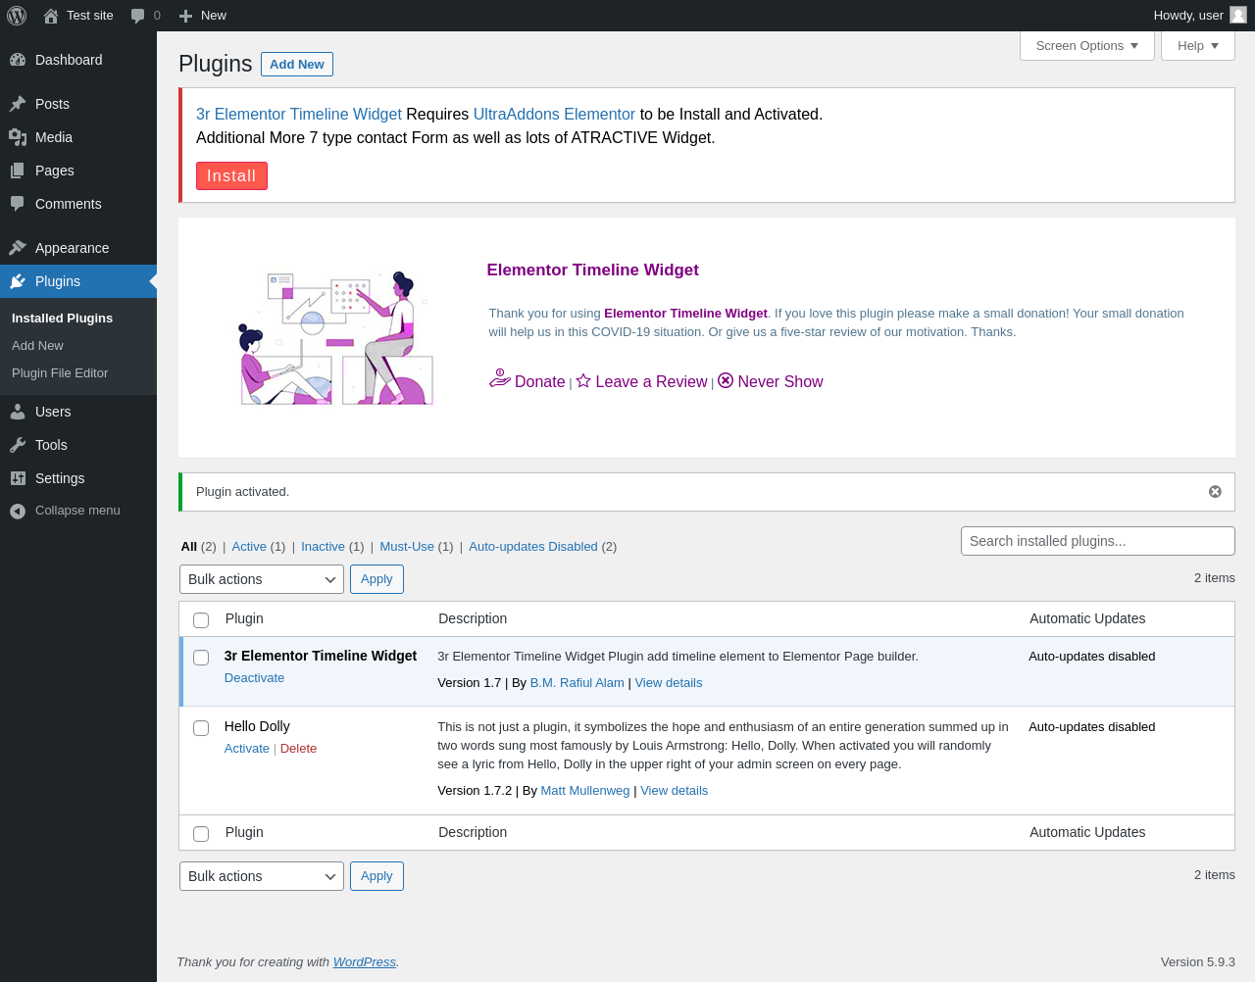Check the Hello Dolly plugin checkbox
Viewport: 1255px width, 982px height.
coord(201,728)
